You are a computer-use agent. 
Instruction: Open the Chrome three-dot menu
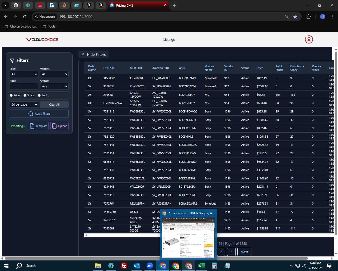332,17
